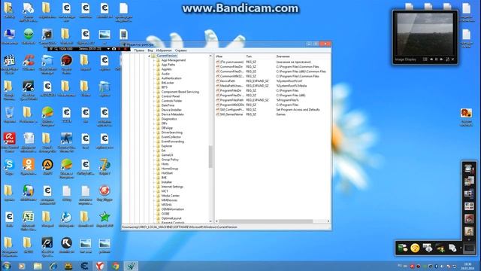Select the DateTime registry key
This screenshot has width=481, height=271.
168,105
